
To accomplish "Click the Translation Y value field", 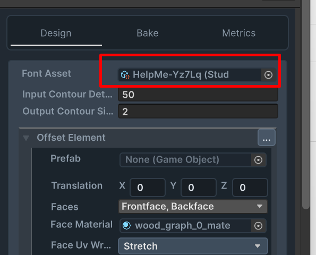I will pyautogui.click(x=199, y=188).
